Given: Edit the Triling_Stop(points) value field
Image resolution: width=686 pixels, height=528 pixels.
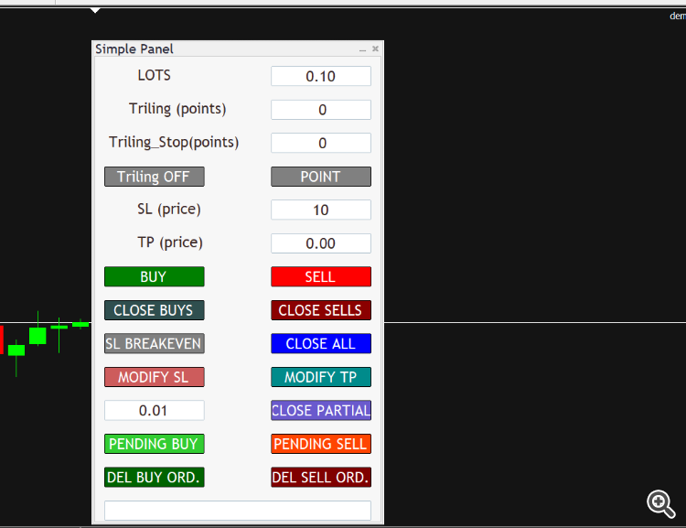Looking at the screenshot, I should click(321, 143).
